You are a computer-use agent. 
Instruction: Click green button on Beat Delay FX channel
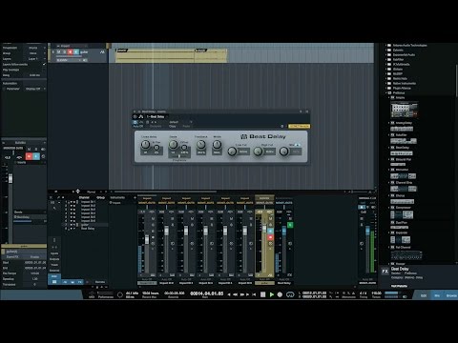290,225
